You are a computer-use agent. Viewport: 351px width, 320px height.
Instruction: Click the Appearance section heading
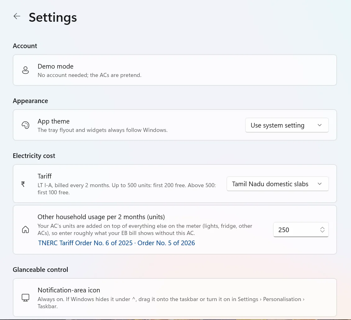[x=30, y=101]
